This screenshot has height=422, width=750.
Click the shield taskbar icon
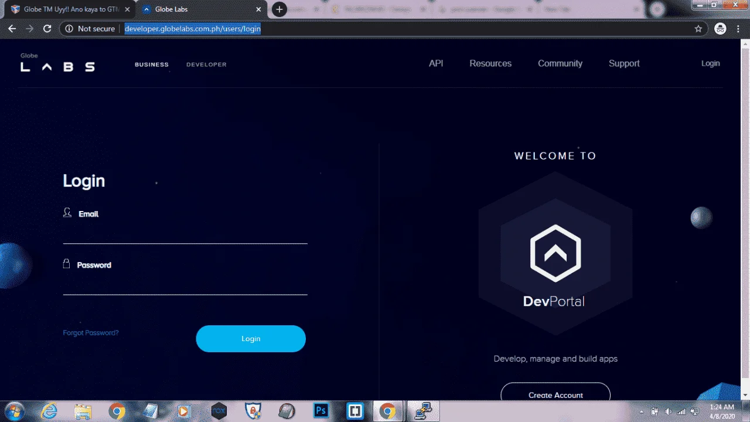click(x=253, y=411)
